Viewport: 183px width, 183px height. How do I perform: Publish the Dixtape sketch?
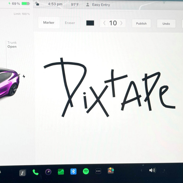[x=141, y=23]
